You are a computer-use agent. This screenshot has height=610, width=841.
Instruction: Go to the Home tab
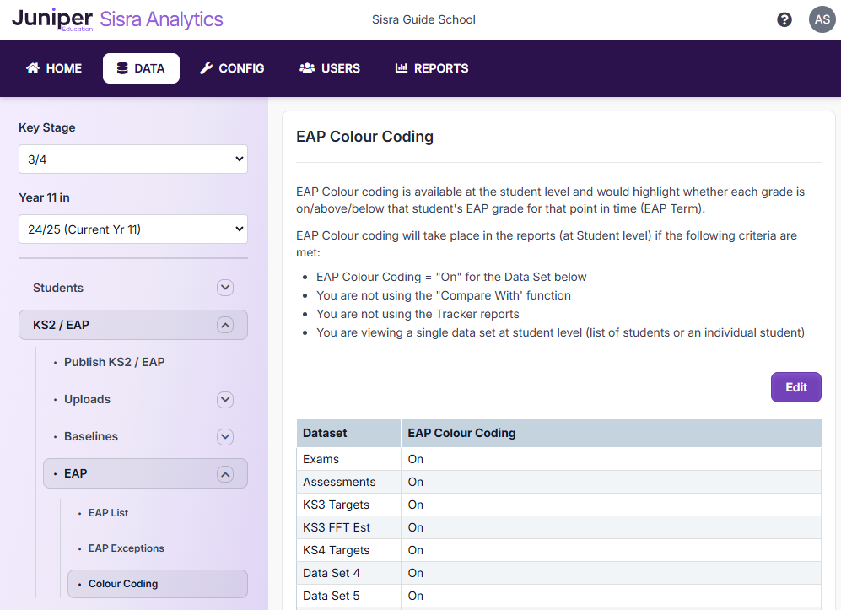54,68
